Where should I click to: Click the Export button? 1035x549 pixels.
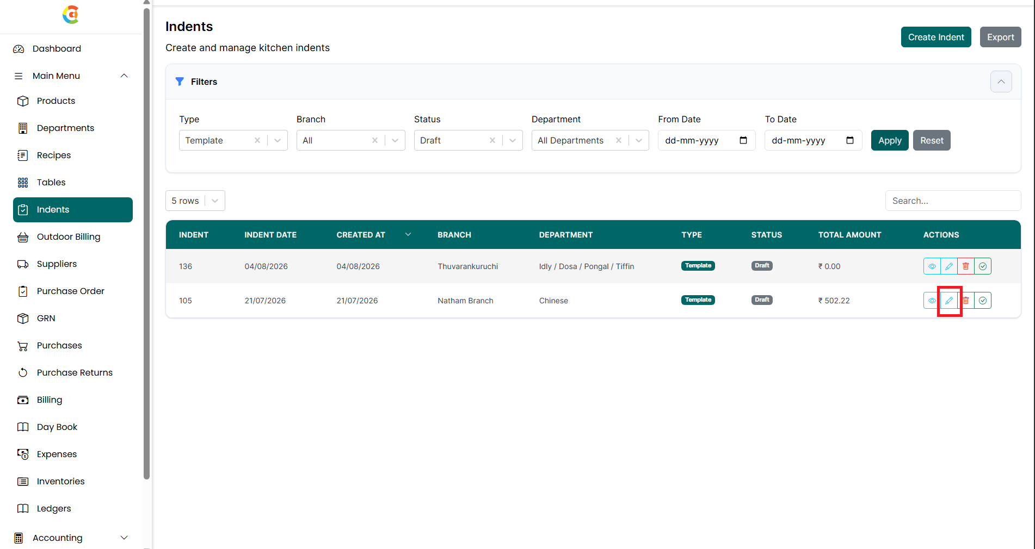coord(1001,37)
